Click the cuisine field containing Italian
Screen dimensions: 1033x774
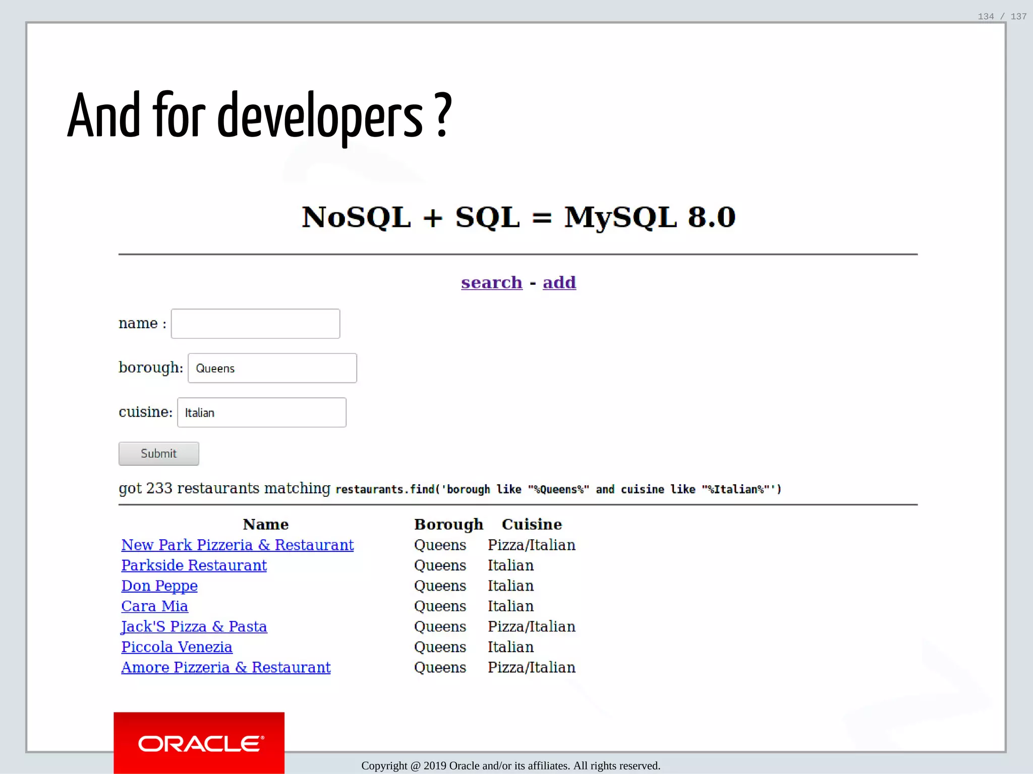click(x=262, y=412)
